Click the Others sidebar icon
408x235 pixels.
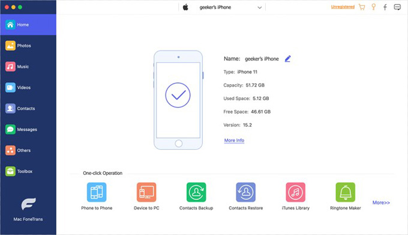pyautogui.click(x=10, y=150)
